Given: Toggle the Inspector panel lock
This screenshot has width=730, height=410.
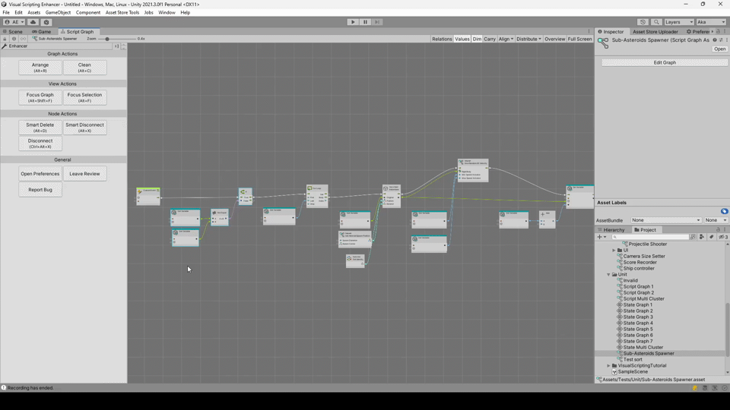Looking at the screenshot, I should click(718, 32).
